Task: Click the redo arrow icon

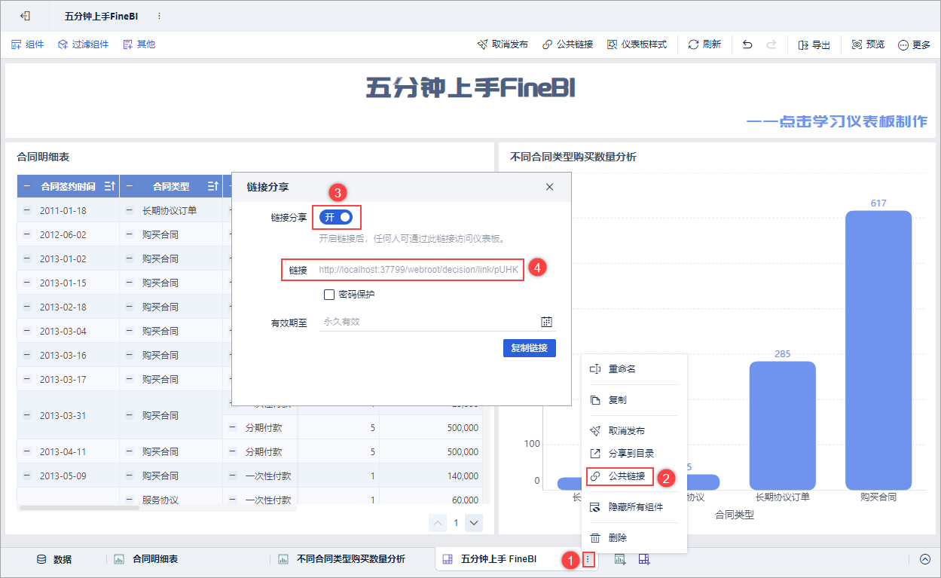Action: point(771,44)
